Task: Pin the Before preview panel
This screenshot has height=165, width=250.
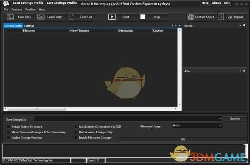Action: point(244,25)
